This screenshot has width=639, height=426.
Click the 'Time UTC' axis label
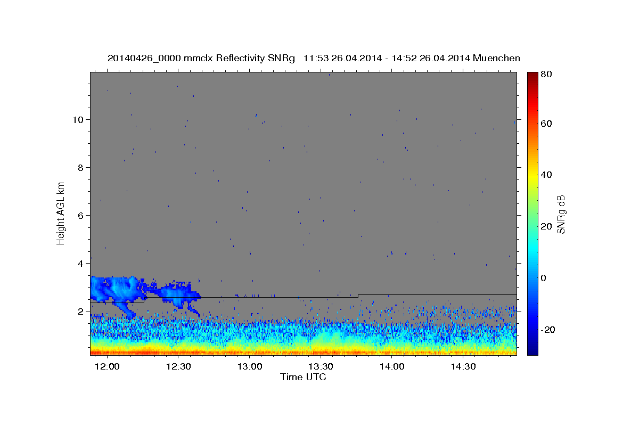[x=303, y=378]
